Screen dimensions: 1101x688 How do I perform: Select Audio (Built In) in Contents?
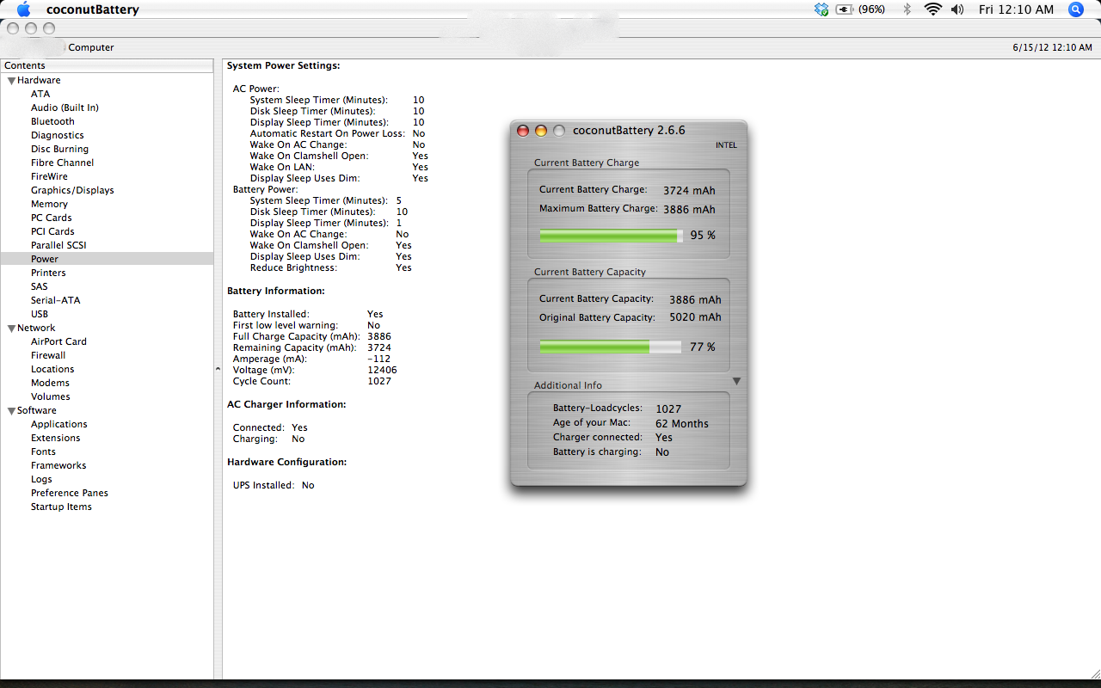[65, 107]
